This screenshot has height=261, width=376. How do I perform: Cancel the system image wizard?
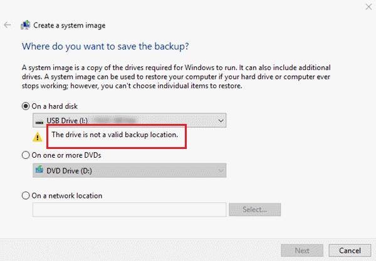point(350,250)
